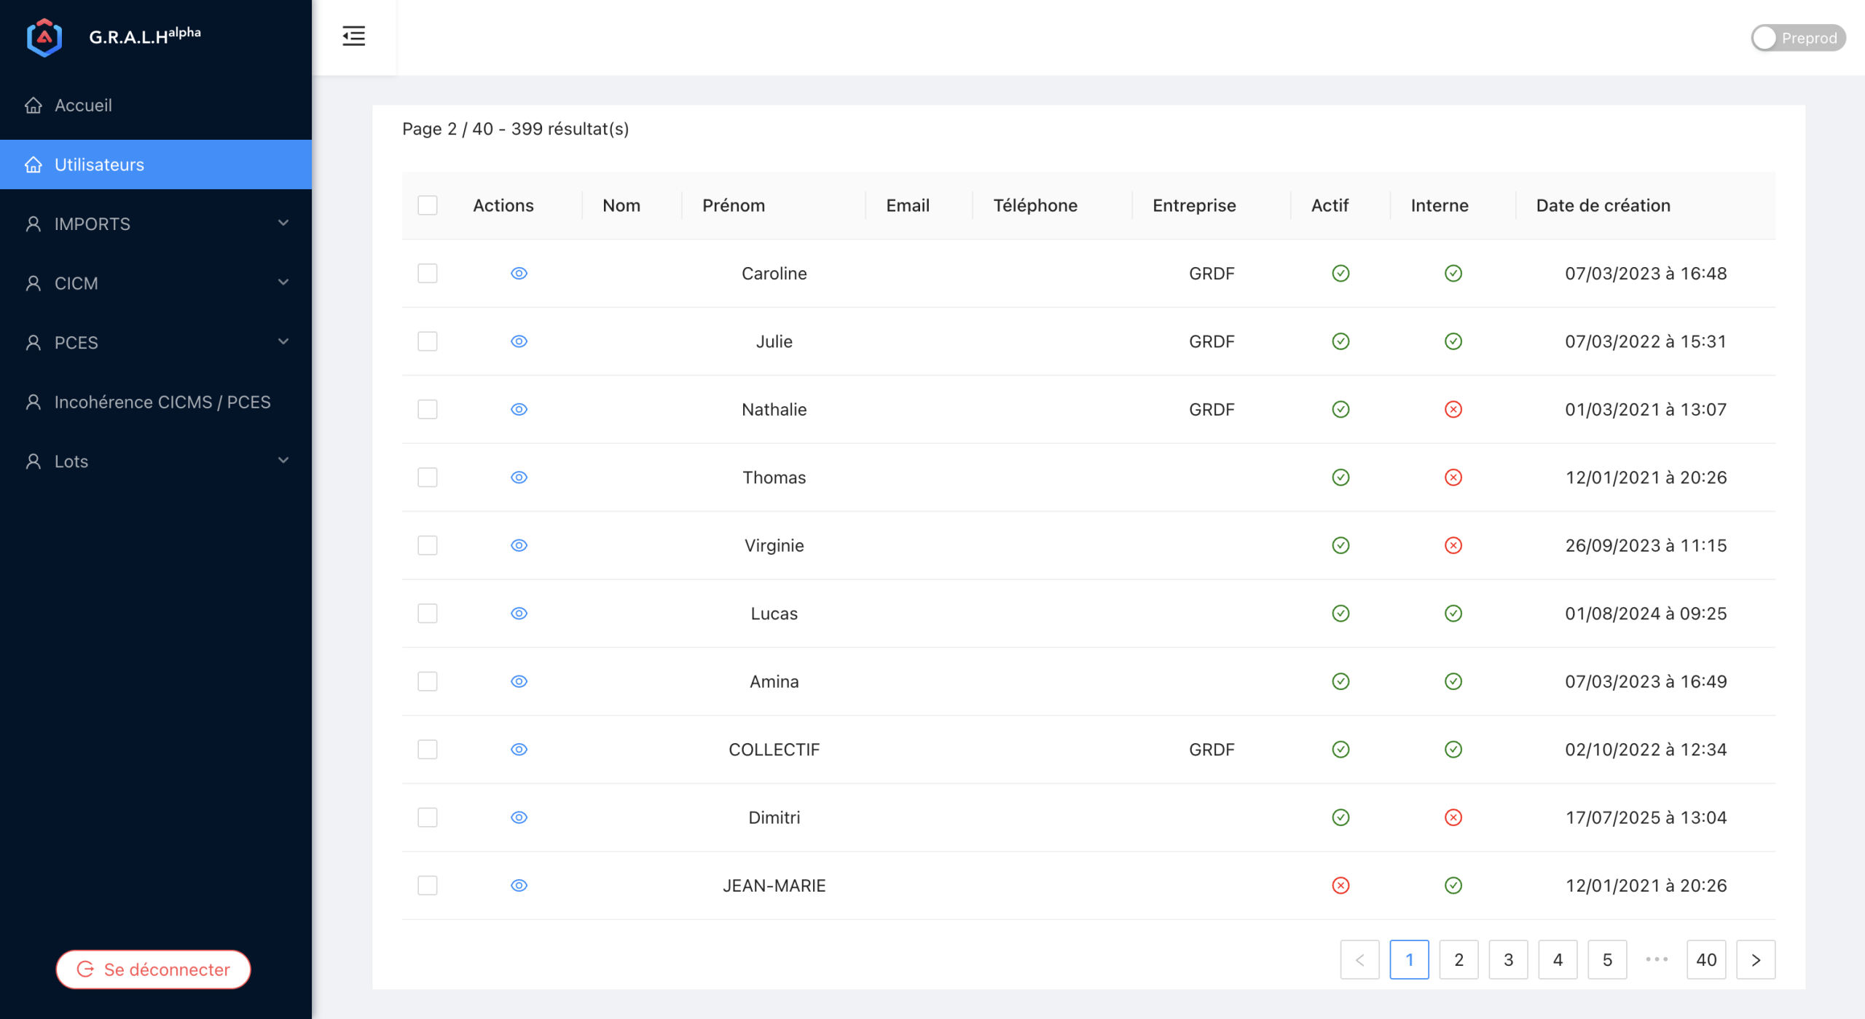Screen dimensions: 1865x1019
Task: Click the G.R.A.L.H hexagon logo
Action: [x=44, y=37]
